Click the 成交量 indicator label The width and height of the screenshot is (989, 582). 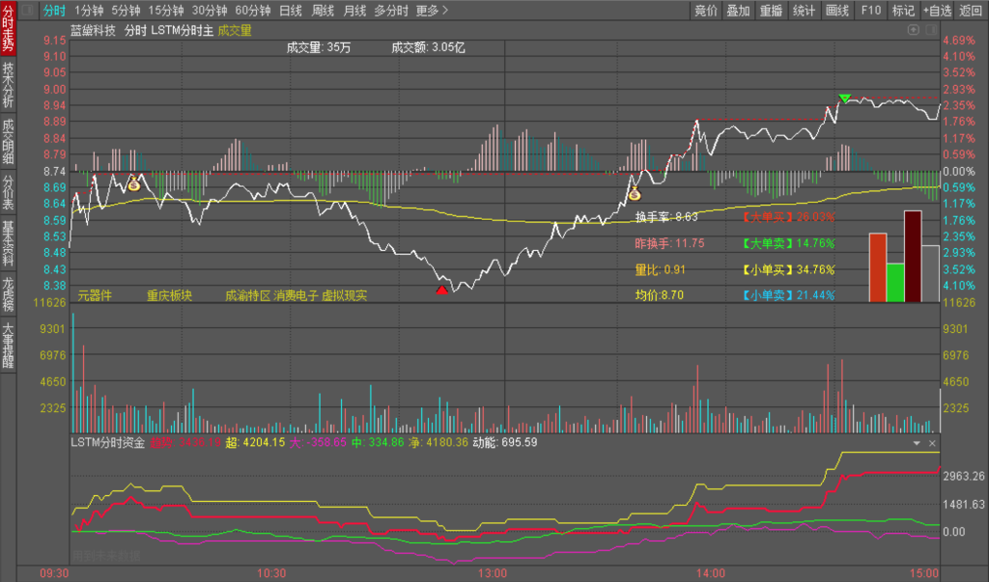[x=235, y=30]
